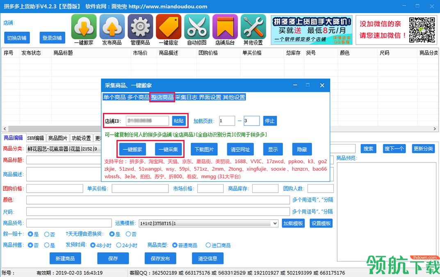
Task: Click table scrollbar left arrow
Action: tap(5, 129)
